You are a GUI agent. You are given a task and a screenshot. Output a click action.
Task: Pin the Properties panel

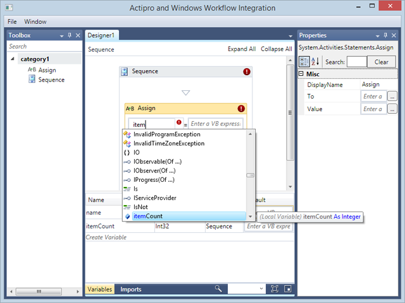pyautogui.click(x=385, y=35)
